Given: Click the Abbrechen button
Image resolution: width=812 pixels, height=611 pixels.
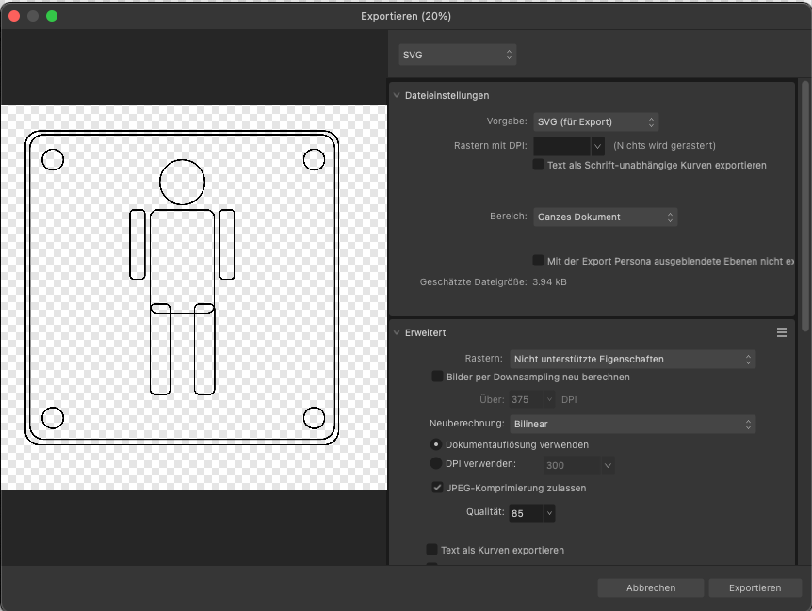Looking at the screenshot, I should (651, 587).
